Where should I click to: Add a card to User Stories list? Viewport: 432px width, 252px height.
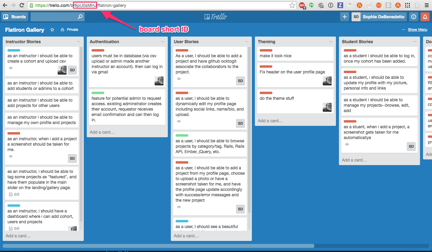(186, 236)
